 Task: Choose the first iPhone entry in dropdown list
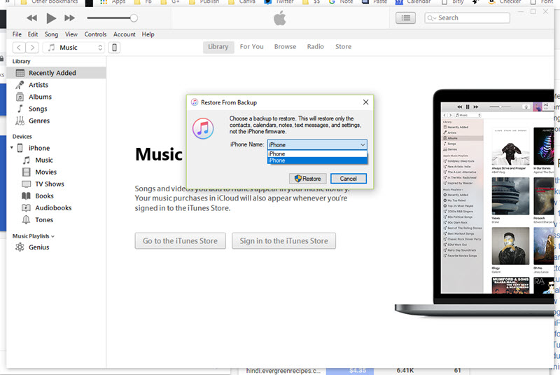[x=317, y=154]
